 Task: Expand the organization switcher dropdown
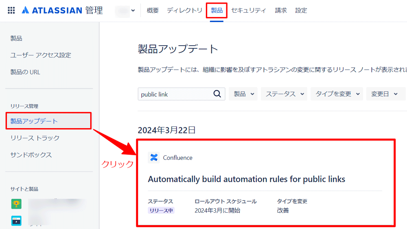pyautogui.click(x=125, y=11)
